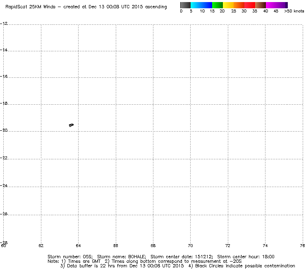Click the latitude axis label '-12'
Viewport: 306px width, 269px height.
coord(4,24)
